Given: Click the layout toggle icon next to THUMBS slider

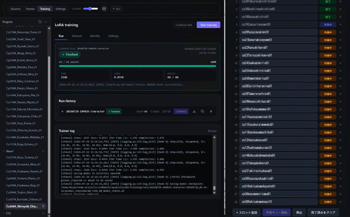Looking at the screenshot, I should [x=104, y=9].
